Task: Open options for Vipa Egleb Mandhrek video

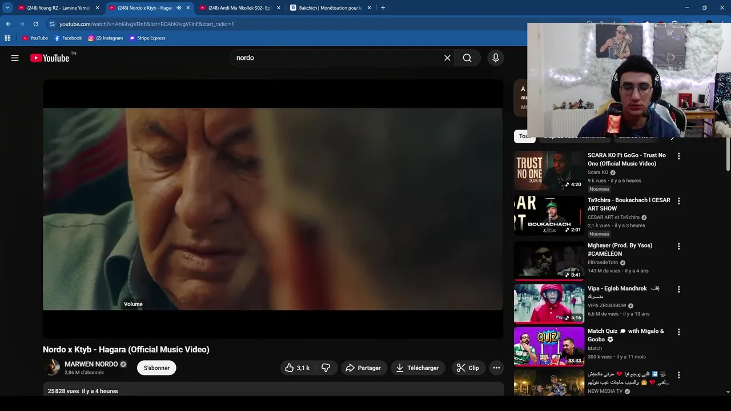Action: (678, 289)
